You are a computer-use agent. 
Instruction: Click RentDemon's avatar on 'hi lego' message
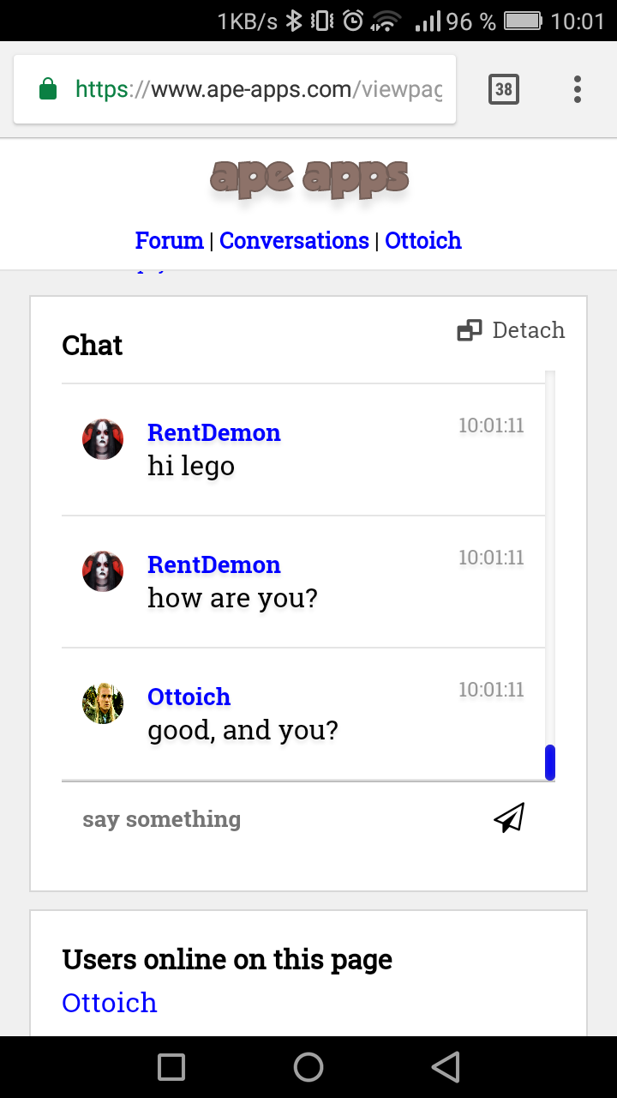[x=103, y=439]
